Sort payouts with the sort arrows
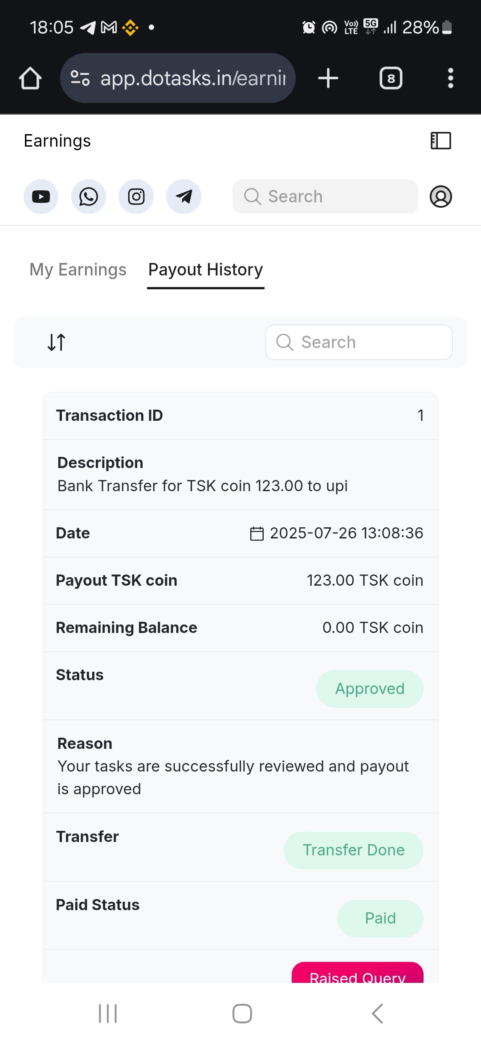 click(57, 342)
